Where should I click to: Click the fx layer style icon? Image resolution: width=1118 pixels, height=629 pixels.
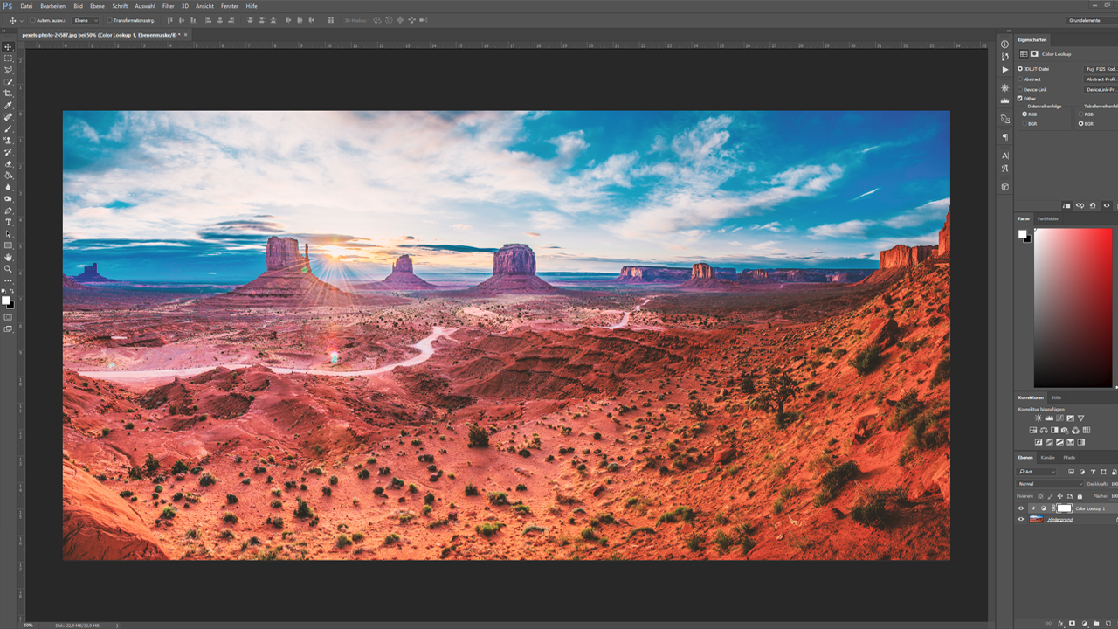[1060, 623]
